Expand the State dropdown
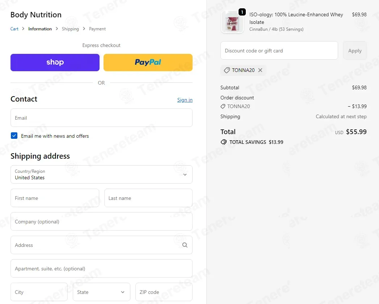Image resolution: width=379 pixels, height=304 pixels. 101,292
